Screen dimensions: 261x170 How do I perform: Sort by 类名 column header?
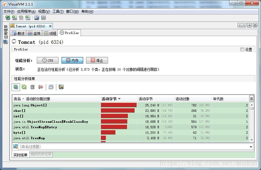pos(56,99)
